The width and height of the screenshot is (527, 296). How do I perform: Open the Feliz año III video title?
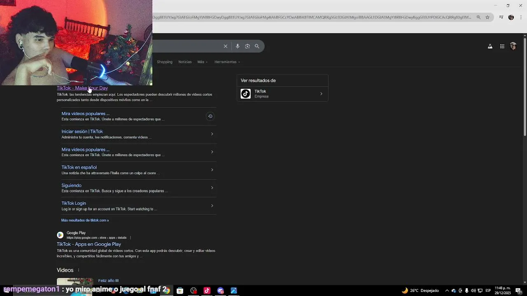click(108, 281)
